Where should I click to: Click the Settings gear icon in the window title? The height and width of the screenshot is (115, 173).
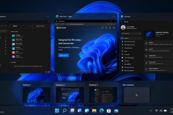coord(122,16)
